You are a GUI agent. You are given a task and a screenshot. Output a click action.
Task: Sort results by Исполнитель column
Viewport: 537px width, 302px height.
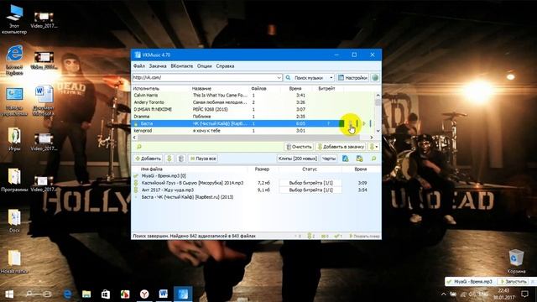click(x=147, y=88)
